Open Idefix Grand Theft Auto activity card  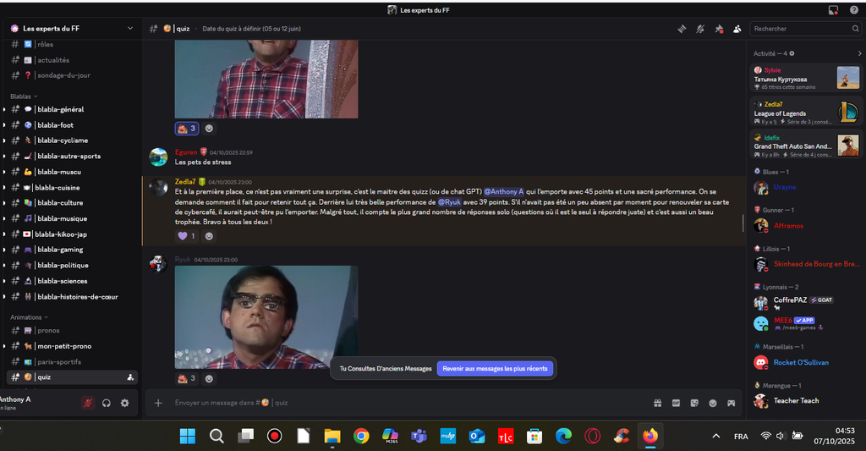pyautogui.click(x=806, y=146)
